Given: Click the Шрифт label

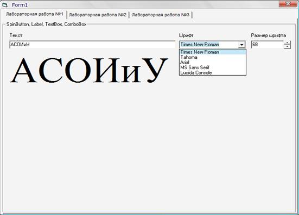Looking at the screenshot, I should pyautogui.click(x=186, y=35).
